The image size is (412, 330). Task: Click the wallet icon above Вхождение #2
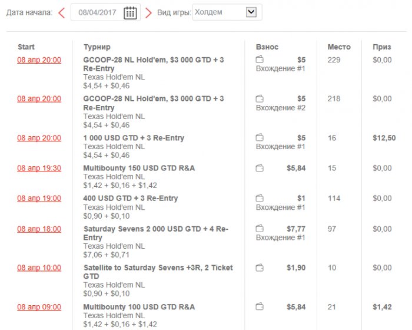pyautogui.click(x=260, y=99)
